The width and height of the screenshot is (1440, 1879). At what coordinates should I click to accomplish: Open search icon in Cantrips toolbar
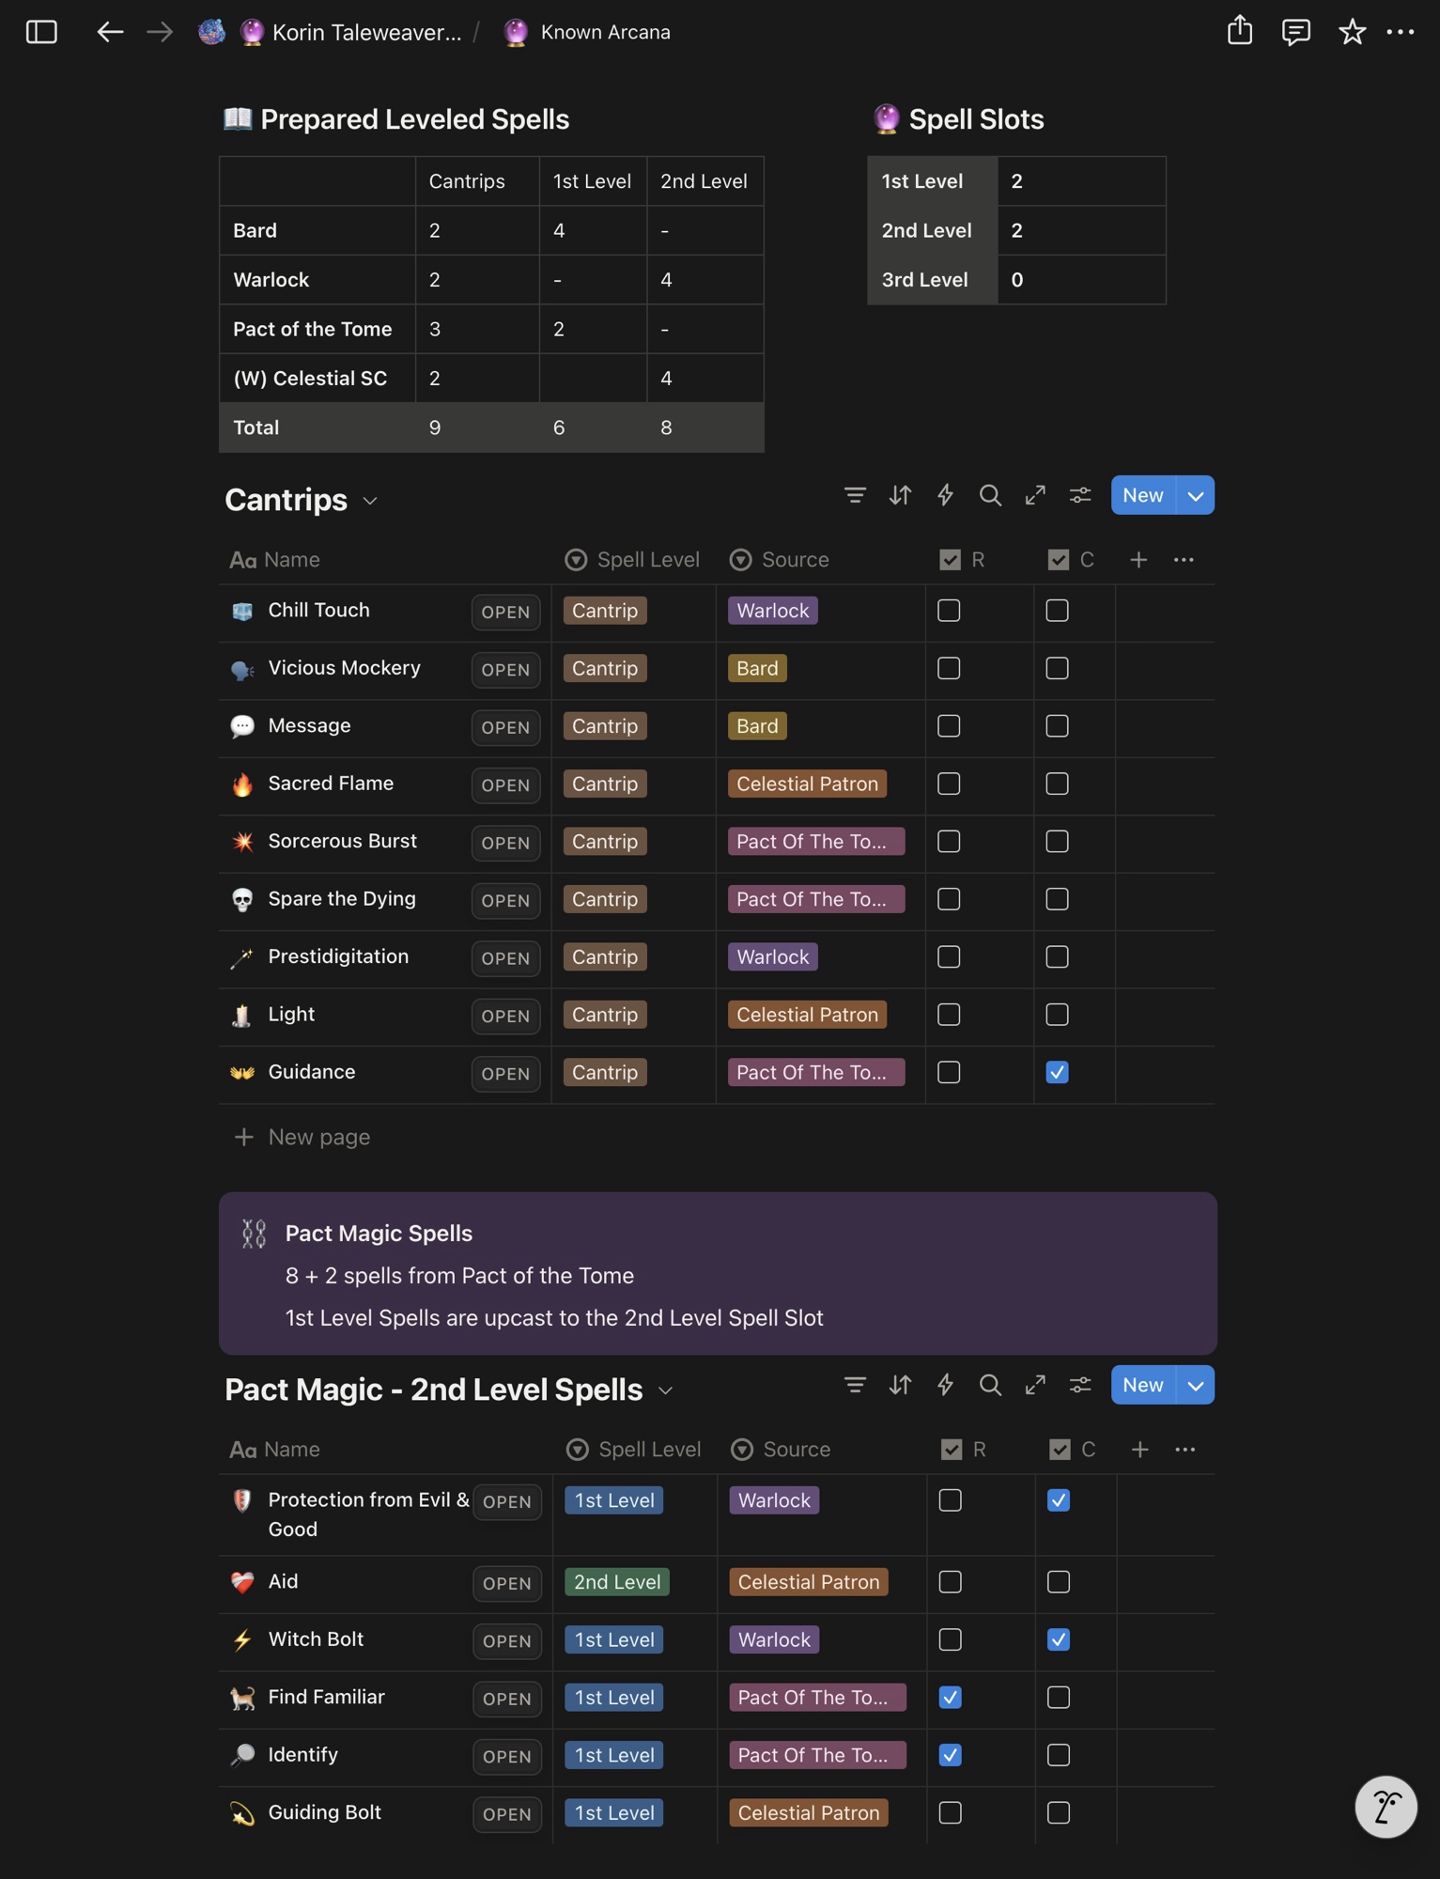(x=990, y=495)
